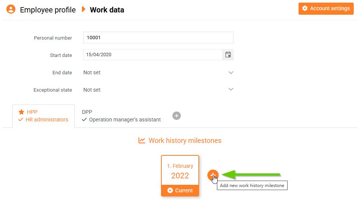
Task: Click the Work history milestones heading
Action: point(185,141)
